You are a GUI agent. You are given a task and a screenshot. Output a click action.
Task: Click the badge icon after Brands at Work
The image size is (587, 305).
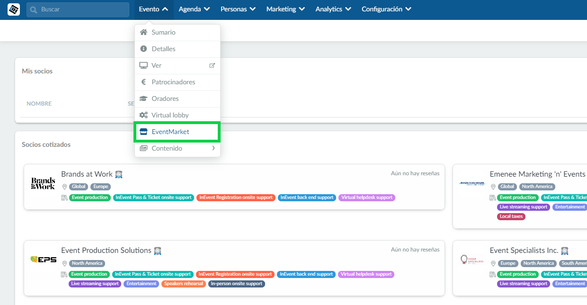coord(119,174)
